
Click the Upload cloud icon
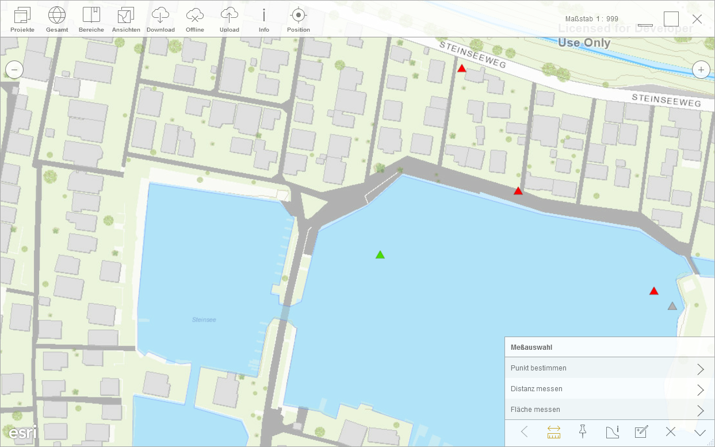(230, 19)
